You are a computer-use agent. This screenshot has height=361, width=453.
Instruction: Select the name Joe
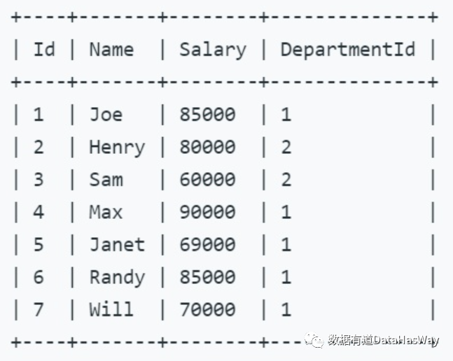click(105, 115)
